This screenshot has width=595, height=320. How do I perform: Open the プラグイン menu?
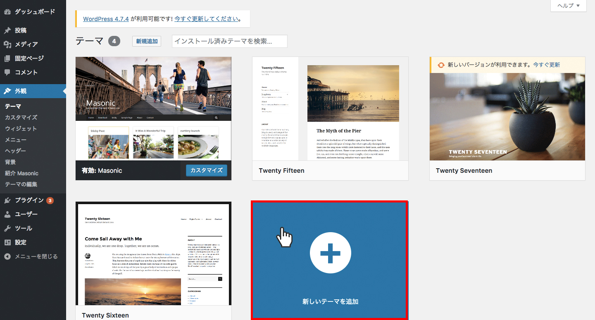coord(29,200)
